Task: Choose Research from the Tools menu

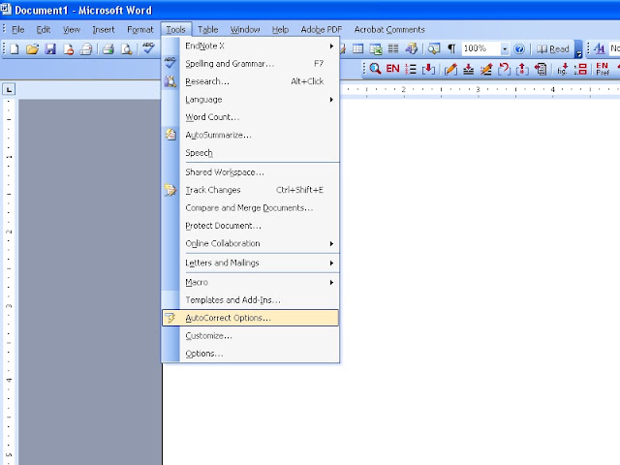Action: pos(250,81)
